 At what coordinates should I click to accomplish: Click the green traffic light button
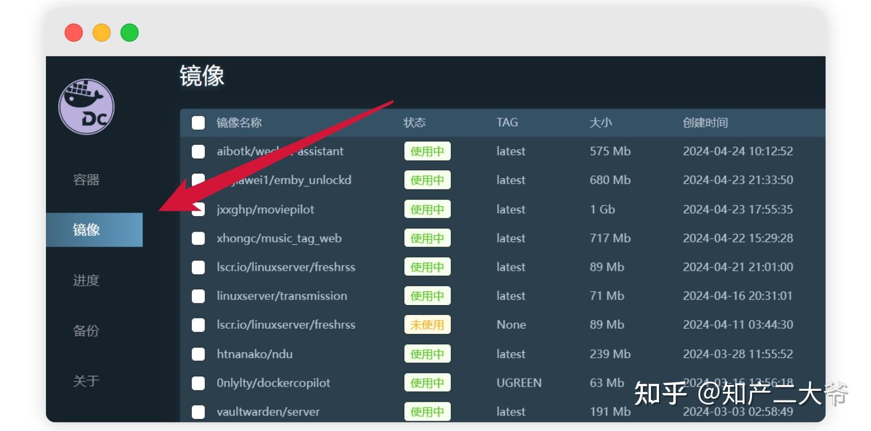pyautogui.click(x=129, y=33)
